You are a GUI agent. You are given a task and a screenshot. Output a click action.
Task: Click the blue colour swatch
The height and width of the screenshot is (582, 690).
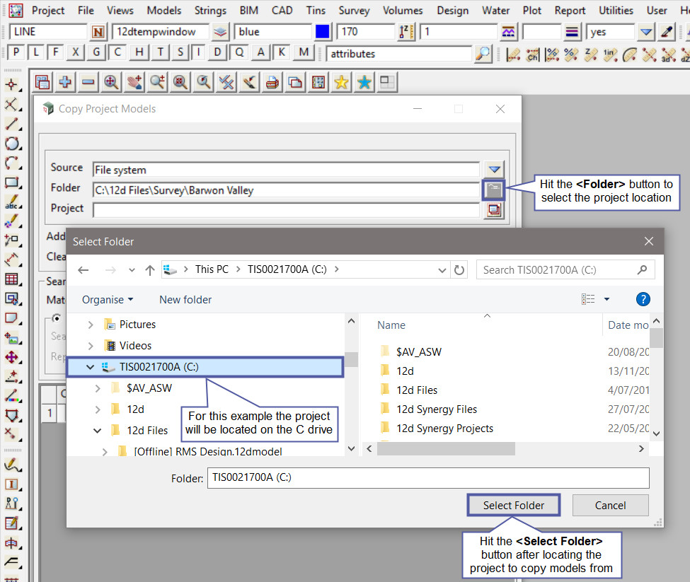[x=323, y=32]
